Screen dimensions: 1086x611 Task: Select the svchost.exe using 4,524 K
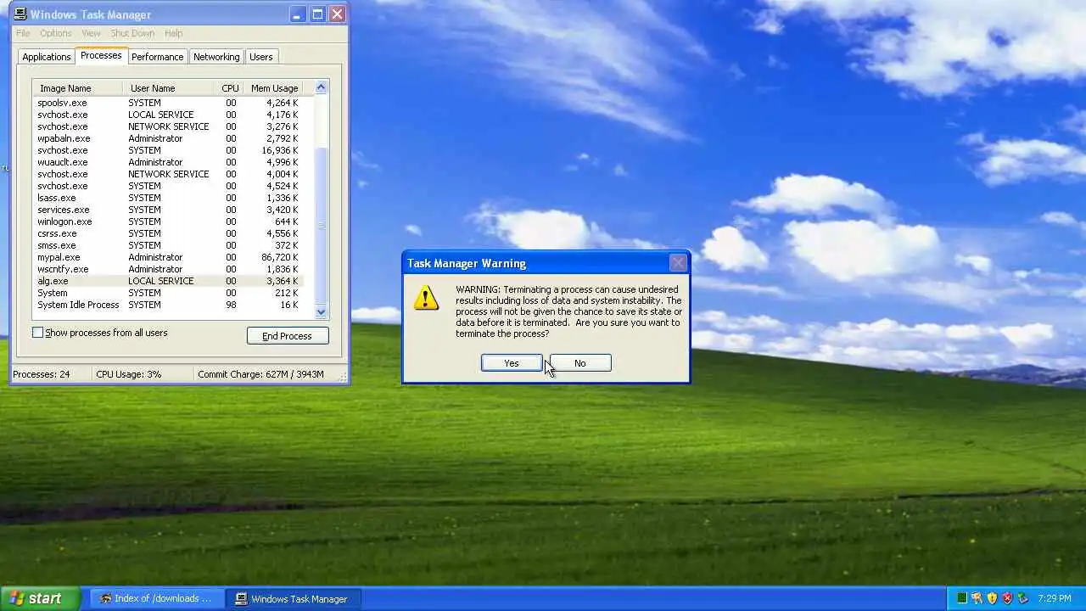(168, 186)
